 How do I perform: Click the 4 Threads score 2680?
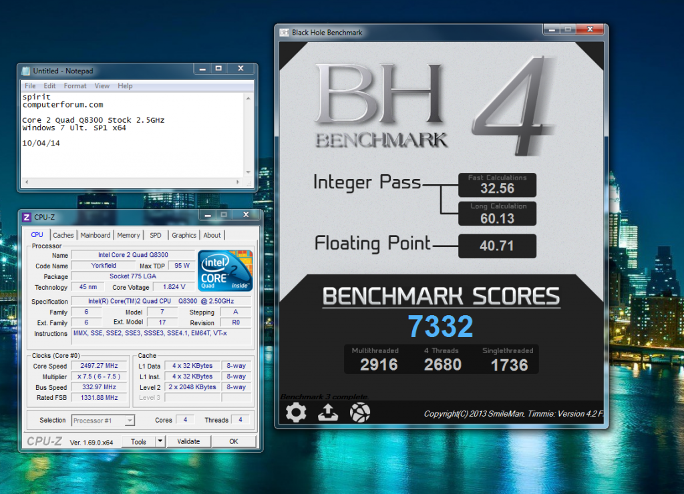click(442, 364)
